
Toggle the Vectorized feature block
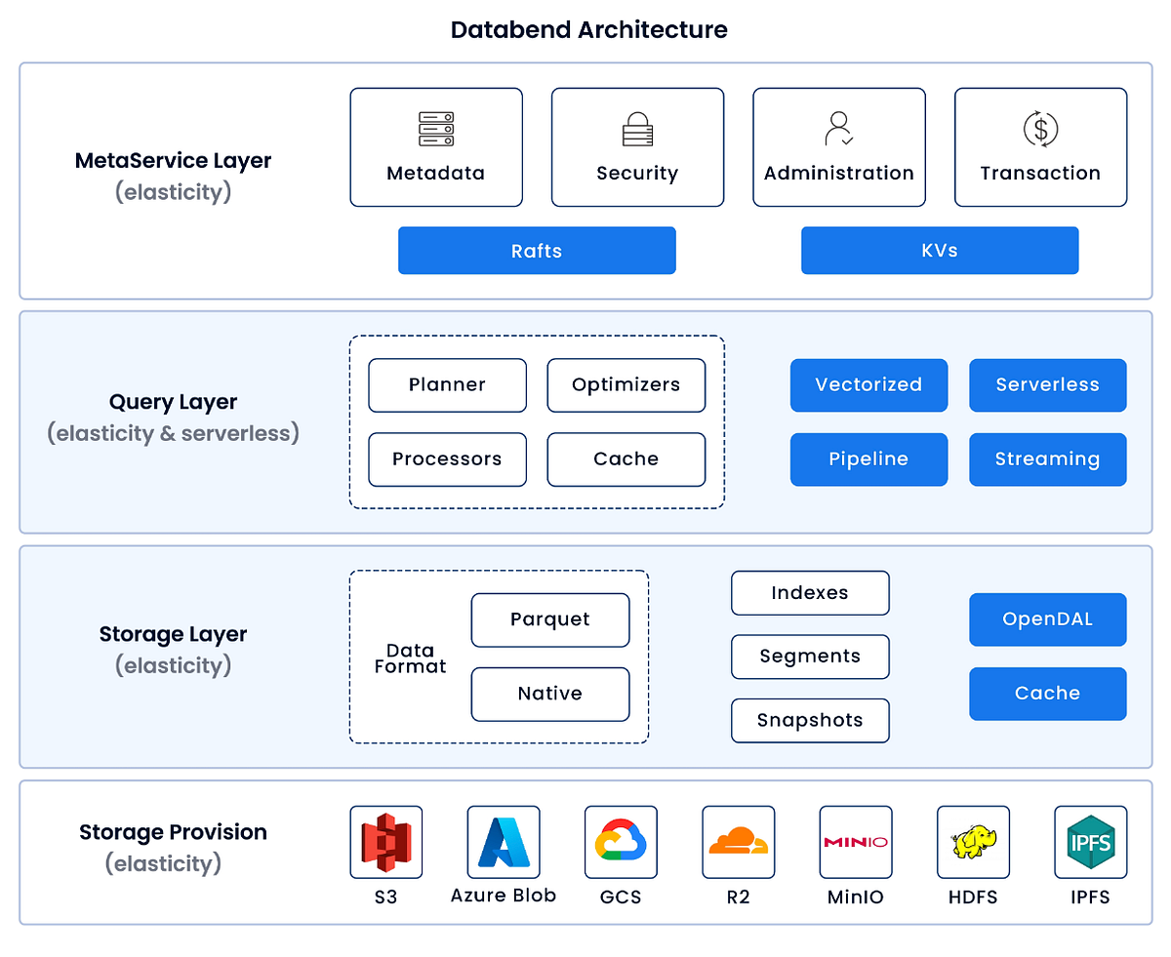868,384
